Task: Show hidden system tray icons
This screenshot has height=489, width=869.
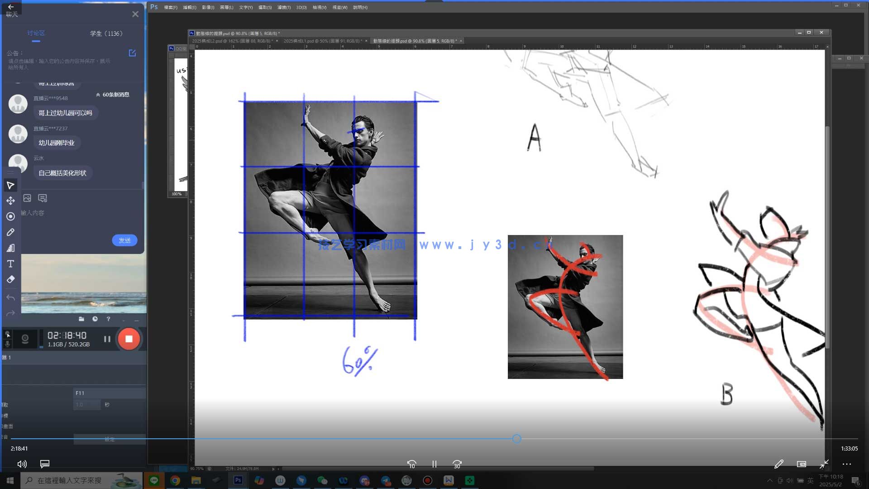Action: (x=769, y=480)
